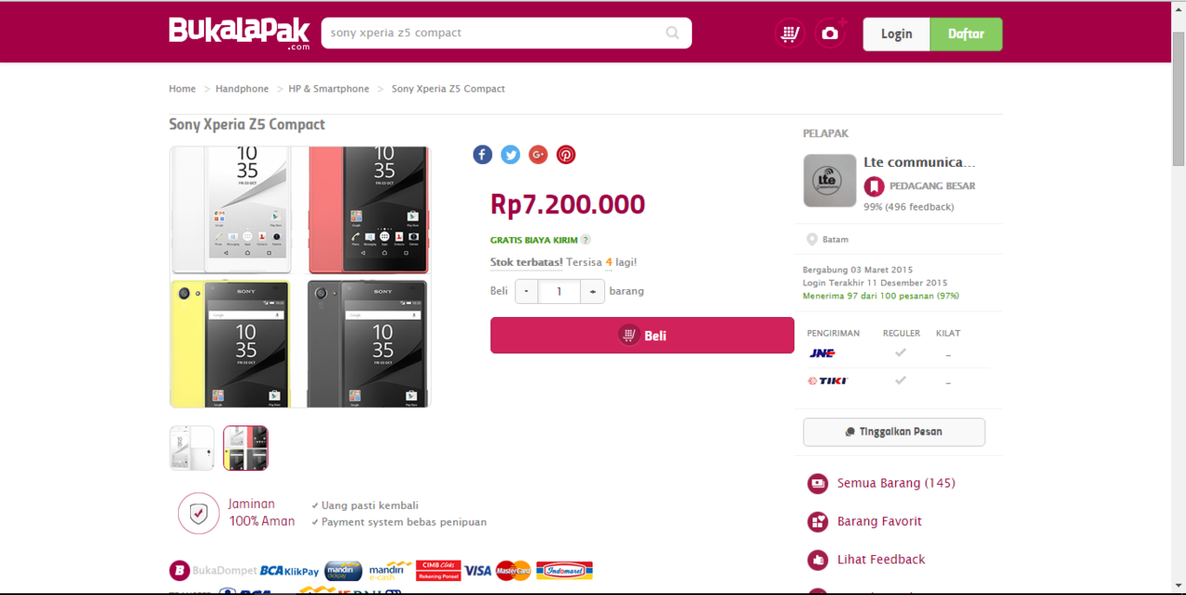The height and width of the screenshot is (595, 1186).
Task: Select the first white phone thumbnail
Action: click(x=192, y=448)
